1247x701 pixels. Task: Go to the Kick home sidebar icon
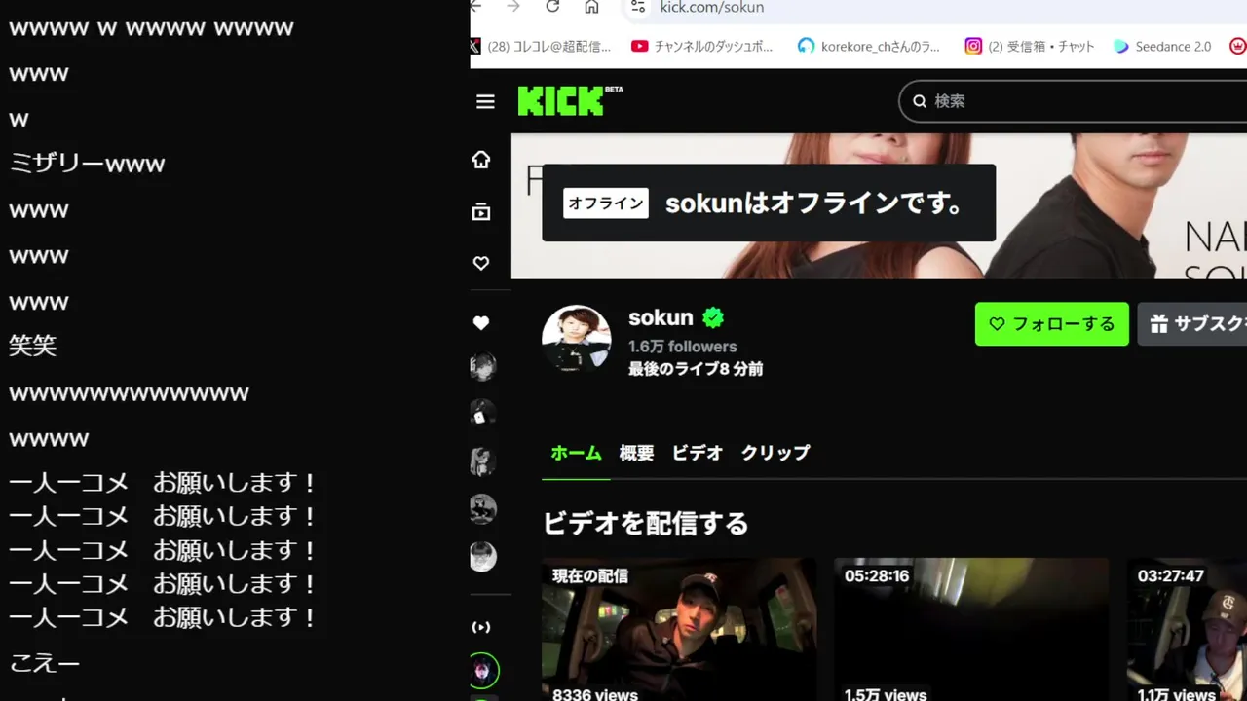pos(481,160)
